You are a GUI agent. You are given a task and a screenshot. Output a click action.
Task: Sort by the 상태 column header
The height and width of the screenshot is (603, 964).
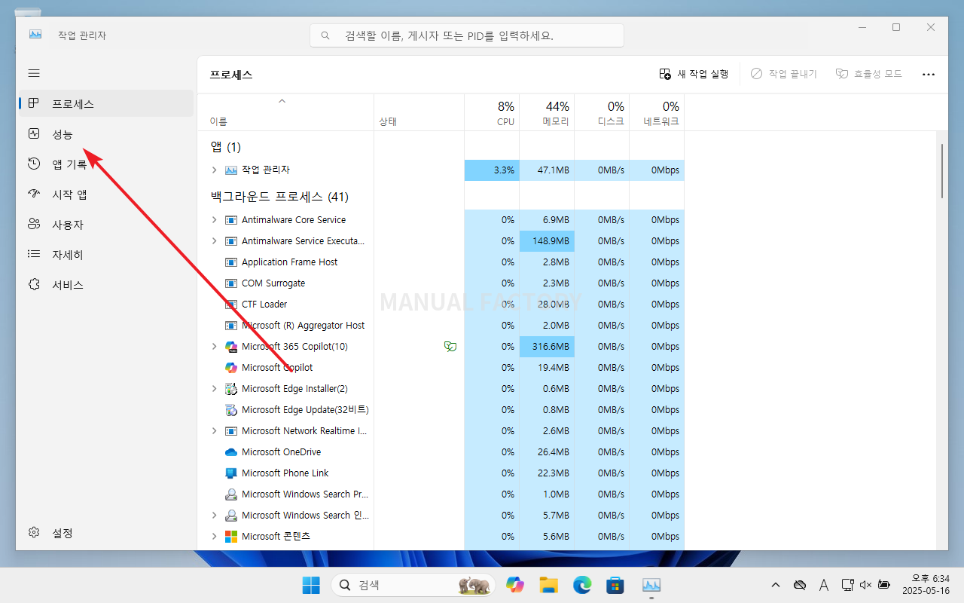(x=419, y=112)
